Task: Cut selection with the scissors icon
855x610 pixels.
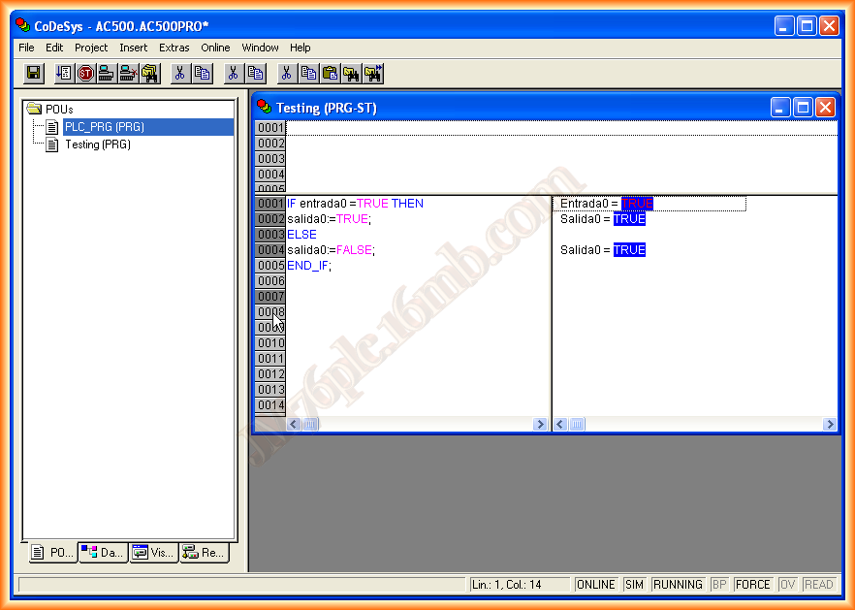Action: point(287,73)
